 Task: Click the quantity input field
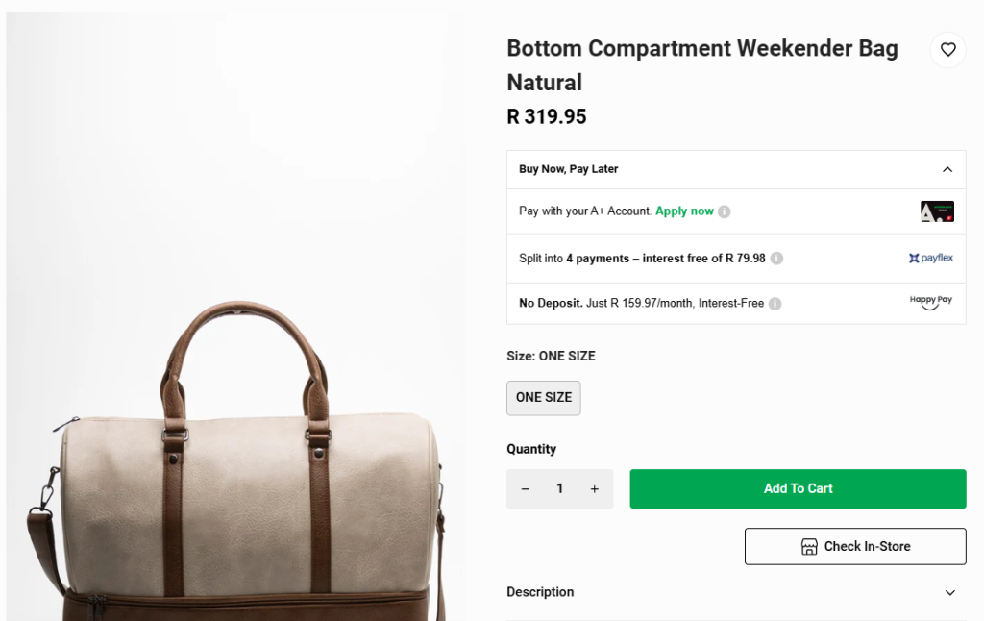[559, 488]
